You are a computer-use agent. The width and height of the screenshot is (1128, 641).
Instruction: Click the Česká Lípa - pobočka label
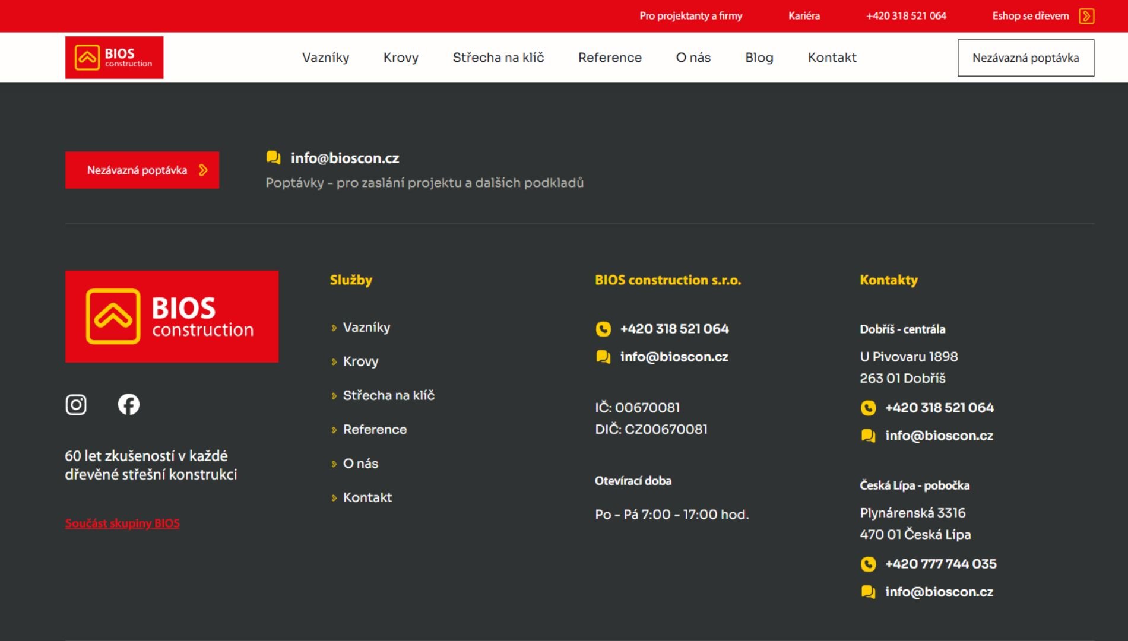[x=915, y=485]
